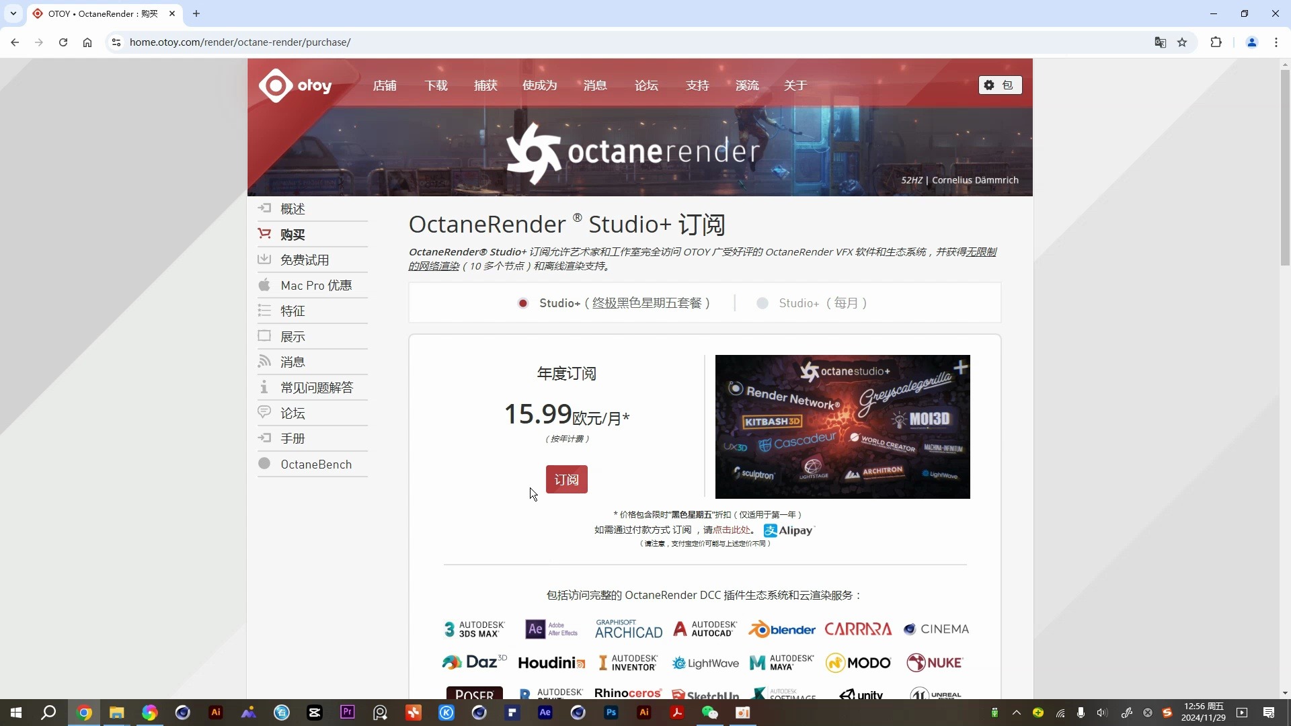Click the browser home button
This screenshot has width=1291, height=726.
(87, 42)
